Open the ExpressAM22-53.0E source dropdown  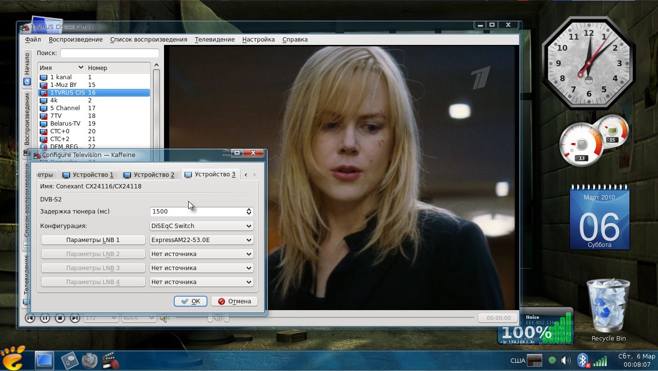point(201,240)
